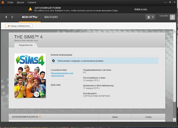Open the friends list button showing 0

tap(150, 17)
